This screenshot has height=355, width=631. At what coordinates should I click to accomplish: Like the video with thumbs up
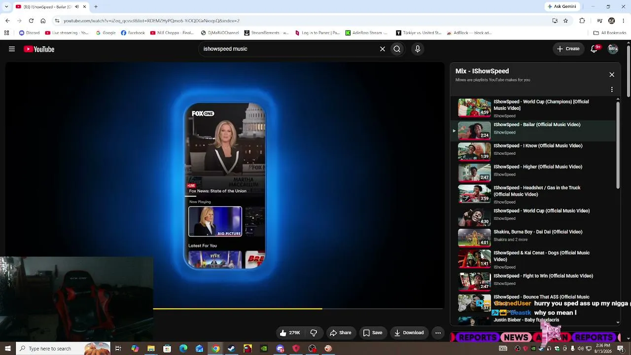[x=289, y=333]
